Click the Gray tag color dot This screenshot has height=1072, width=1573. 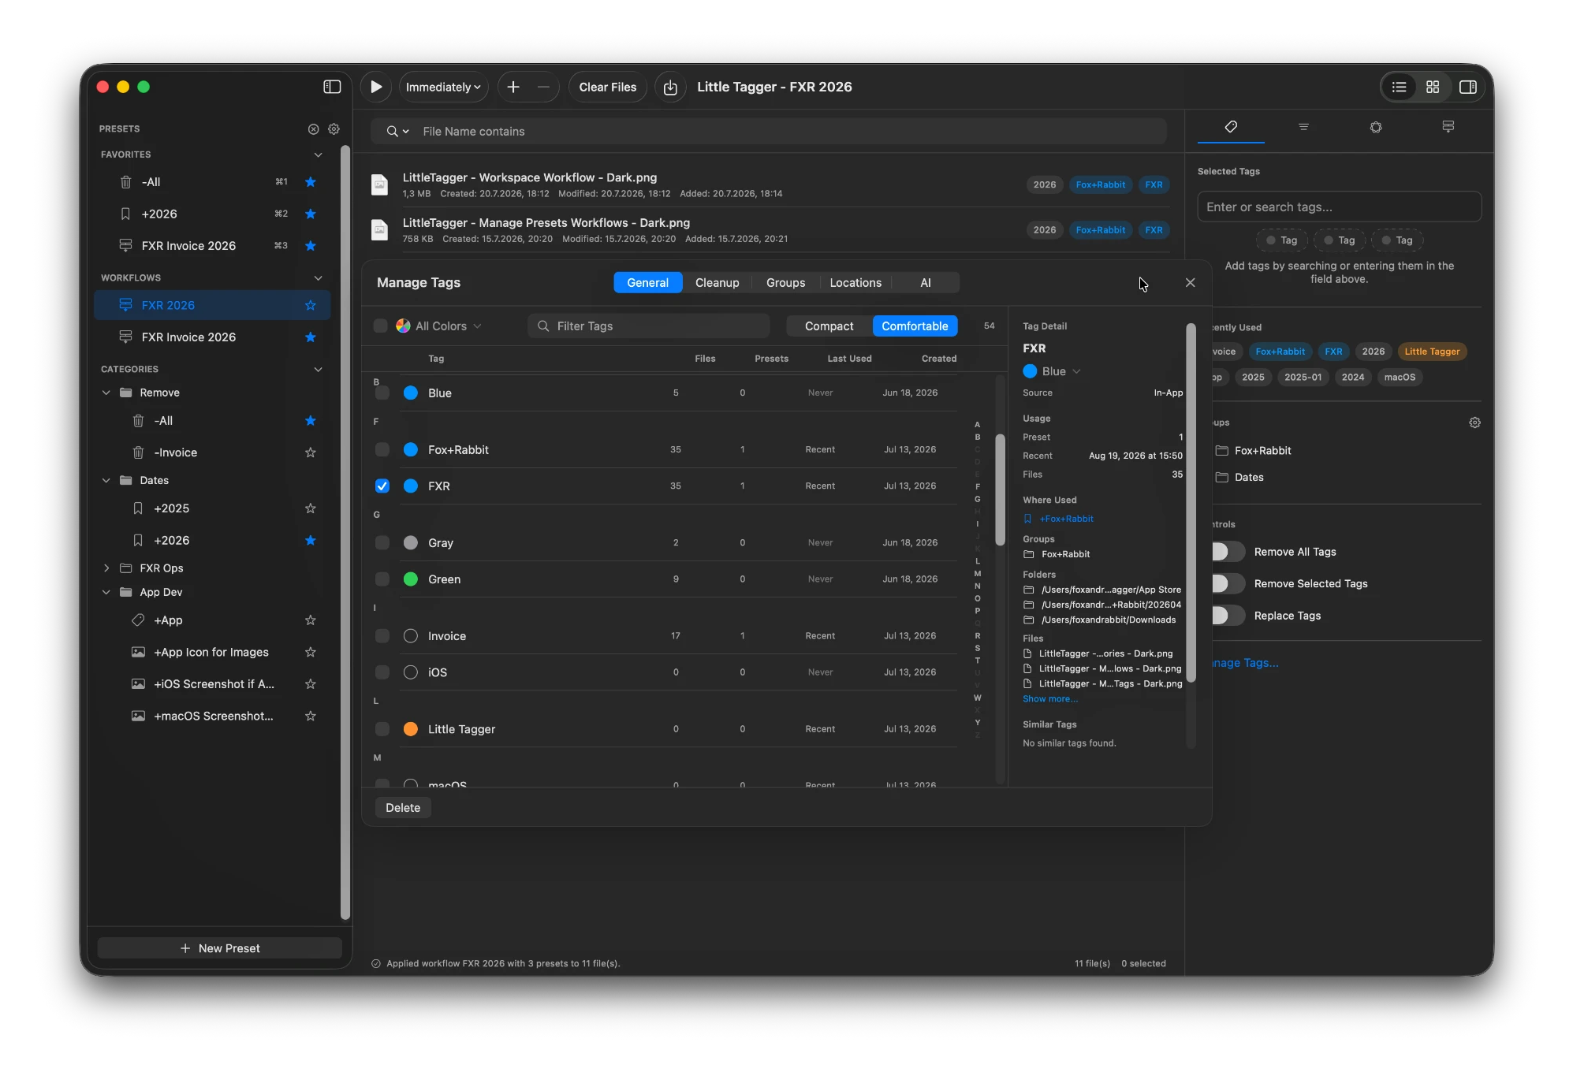click(x=411, y=542)
